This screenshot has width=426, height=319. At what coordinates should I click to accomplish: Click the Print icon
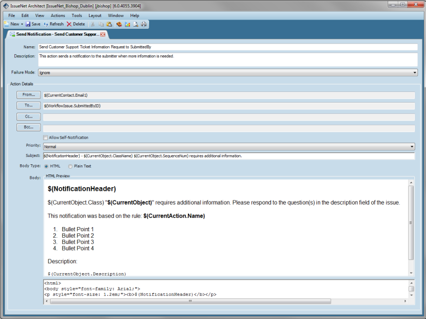tap(144, 24)
